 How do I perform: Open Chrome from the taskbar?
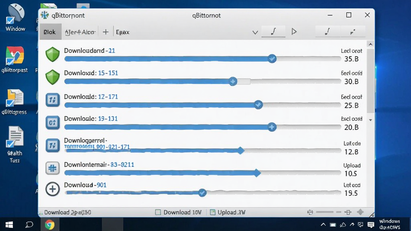pos(49,225)
